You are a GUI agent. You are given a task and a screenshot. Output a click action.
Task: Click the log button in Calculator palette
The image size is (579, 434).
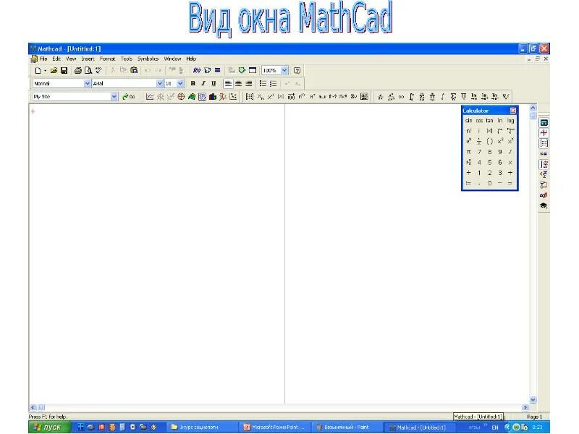click(x=510, y=121)
